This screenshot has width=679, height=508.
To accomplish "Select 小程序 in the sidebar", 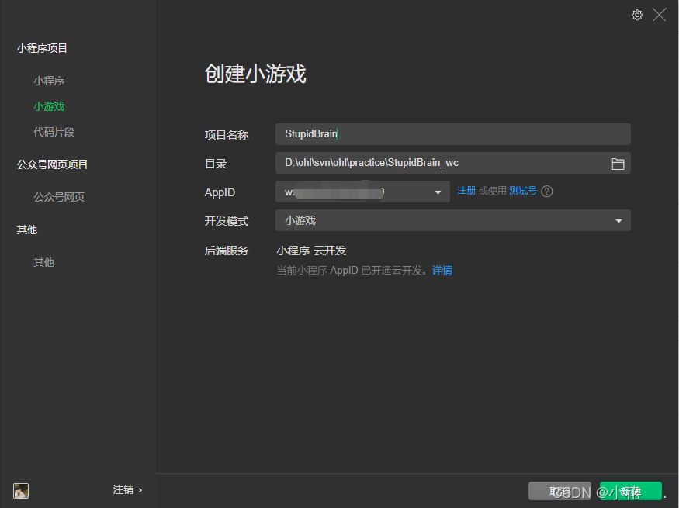I will click(49, 80).
